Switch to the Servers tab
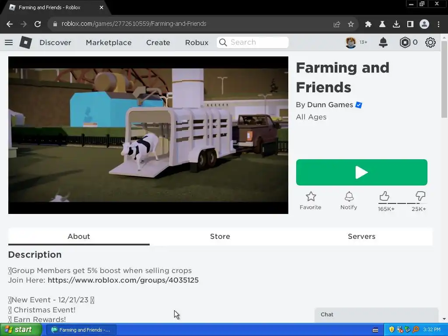 (361, 236)
